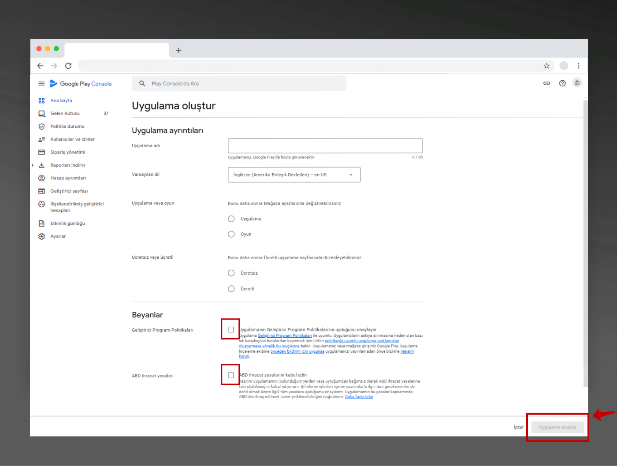Image resolution: width=617 pixels, height=466 pixels.
Task: Click the Politika durumu shield icon
Action: 41,127
